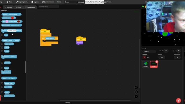
Task: Click the vertical arrows icon next to y
Action: (x=173, y=51)
